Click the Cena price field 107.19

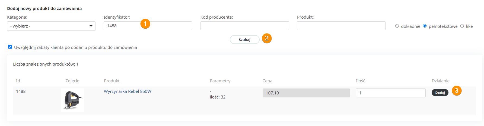pyautogui.click(x=306, y=93)
